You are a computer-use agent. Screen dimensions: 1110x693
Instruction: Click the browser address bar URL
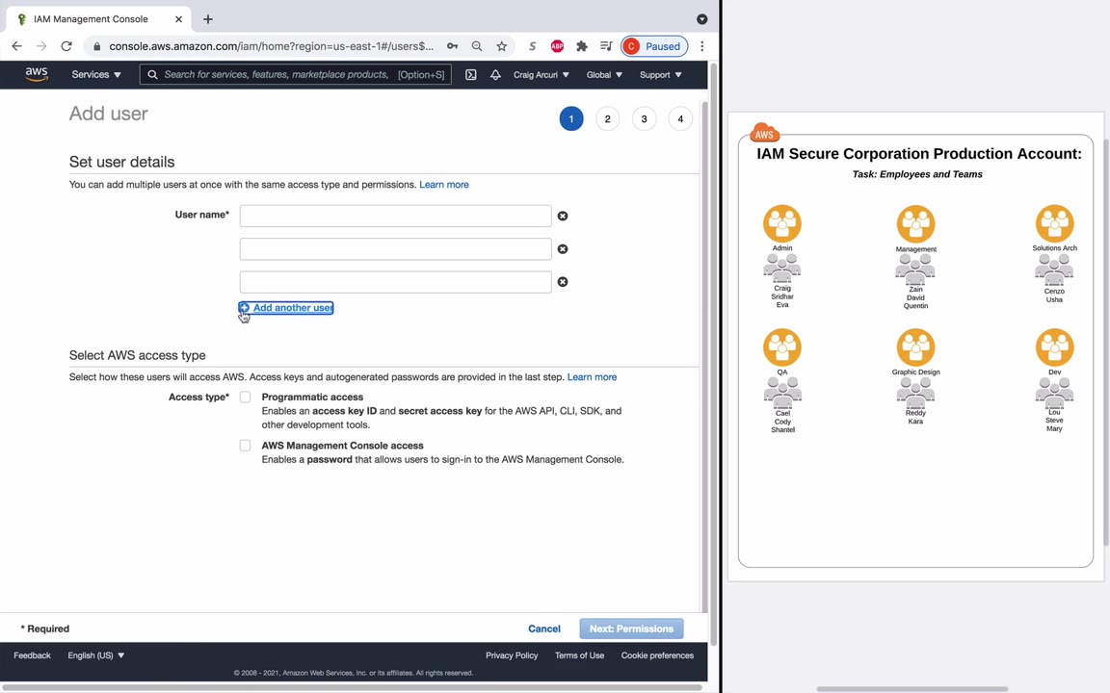[x=271, y=46]
